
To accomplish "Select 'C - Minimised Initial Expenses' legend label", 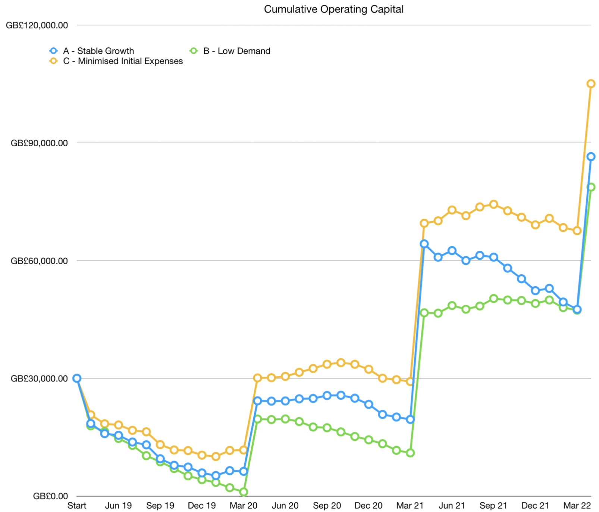I will (x=123, y=61).
